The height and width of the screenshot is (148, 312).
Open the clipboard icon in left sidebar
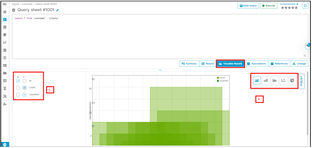(x=5, y=50)
